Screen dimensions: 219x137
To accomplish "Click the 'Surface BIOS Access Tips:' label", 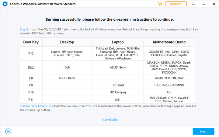I will pyautogui.click(x=36, y=106).
